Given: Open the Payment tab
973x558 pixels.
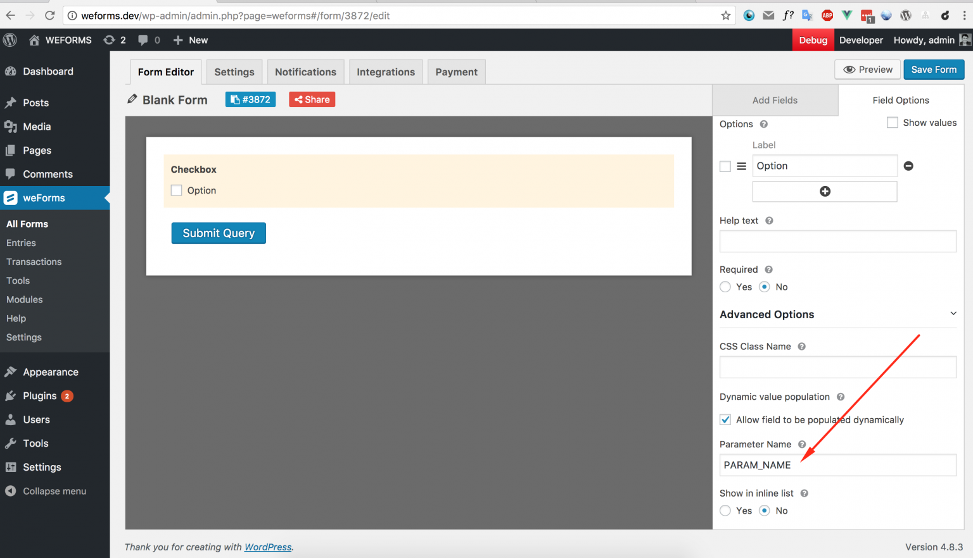Looking at the screenshot, I should pos(457,72).
